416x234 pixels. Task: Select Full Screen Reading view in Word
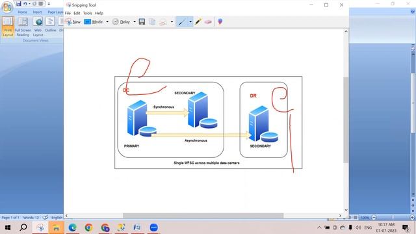[23, 27]
